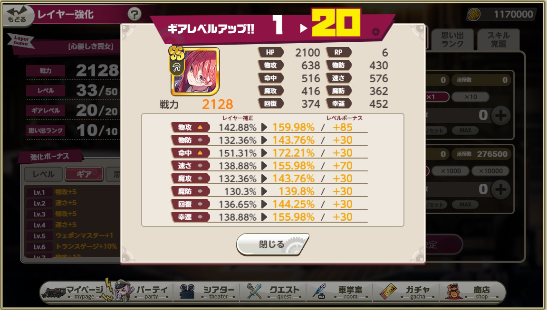Switch to the スキル覚醒 tab
This screenshot has width=547, height=310.
[498, 39]
